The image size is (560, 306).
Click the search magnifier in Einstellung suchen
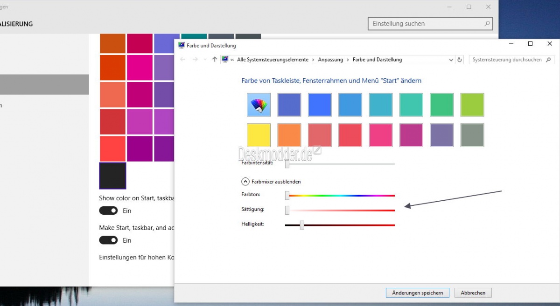(x=487, y=23)
